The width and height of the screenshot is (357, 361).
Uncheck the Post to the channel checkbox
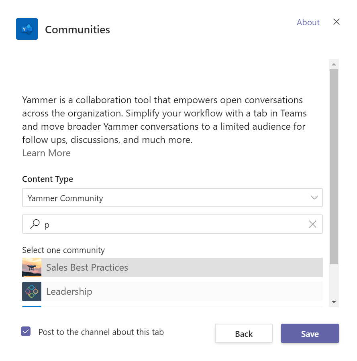pos(26,332)
